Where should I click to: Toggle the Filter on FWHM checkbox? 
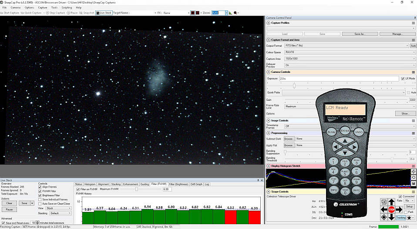point(78,189)
